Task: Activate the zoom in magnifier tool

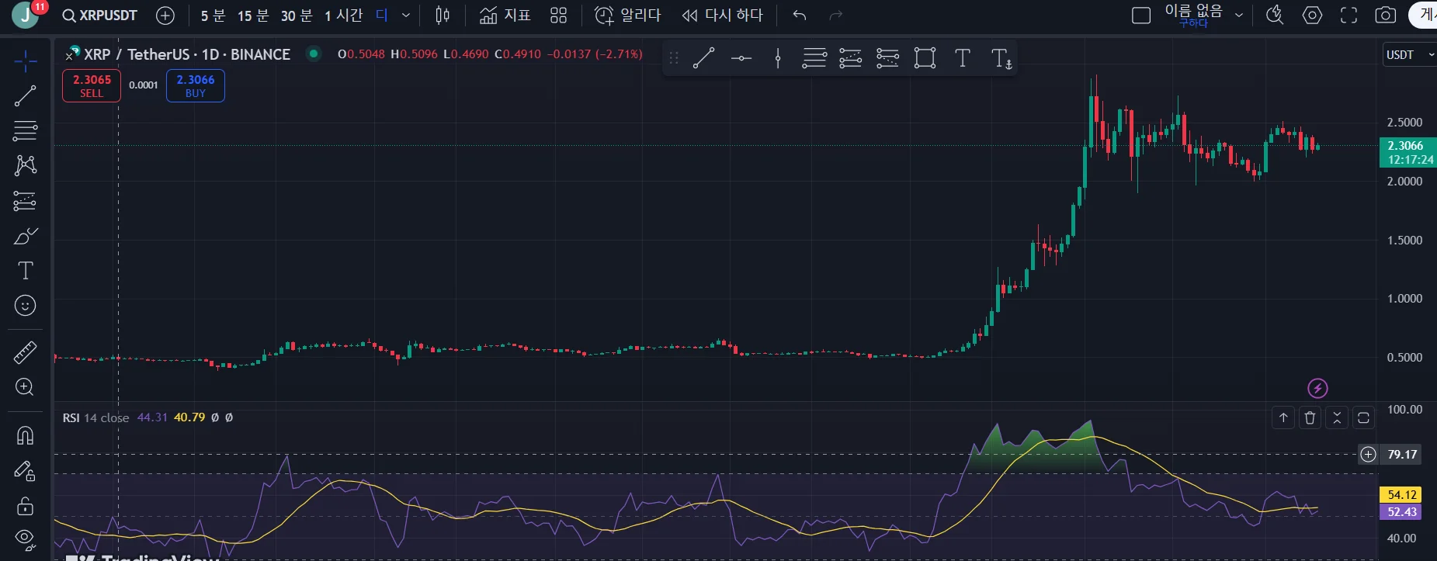Action: tap(25, 387)
